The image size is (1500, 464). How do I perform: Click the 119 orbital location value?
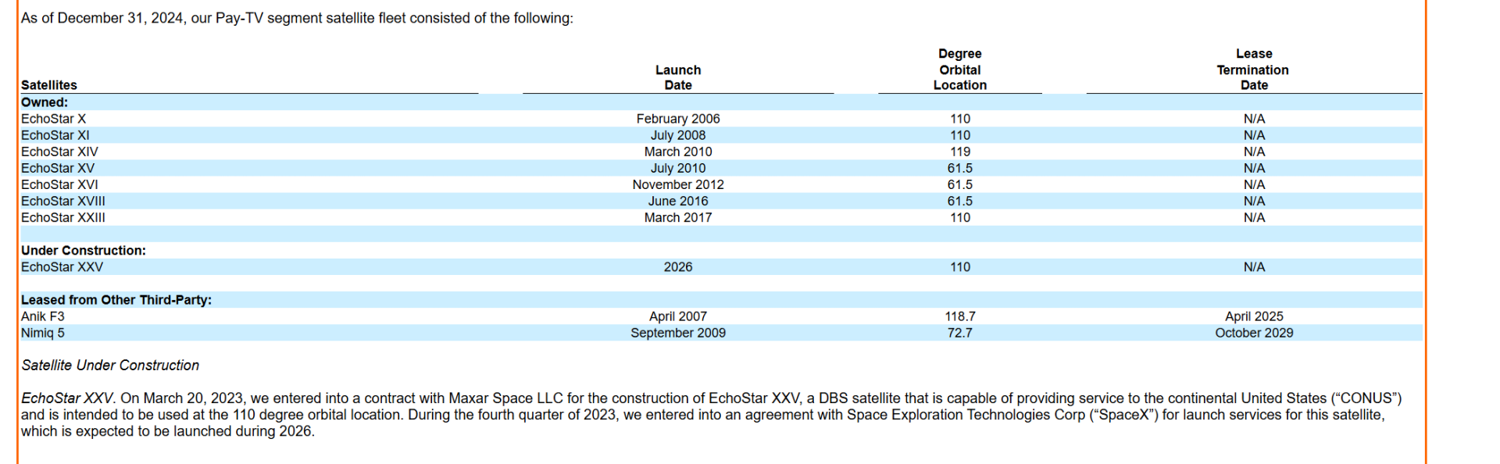[959, 152]
